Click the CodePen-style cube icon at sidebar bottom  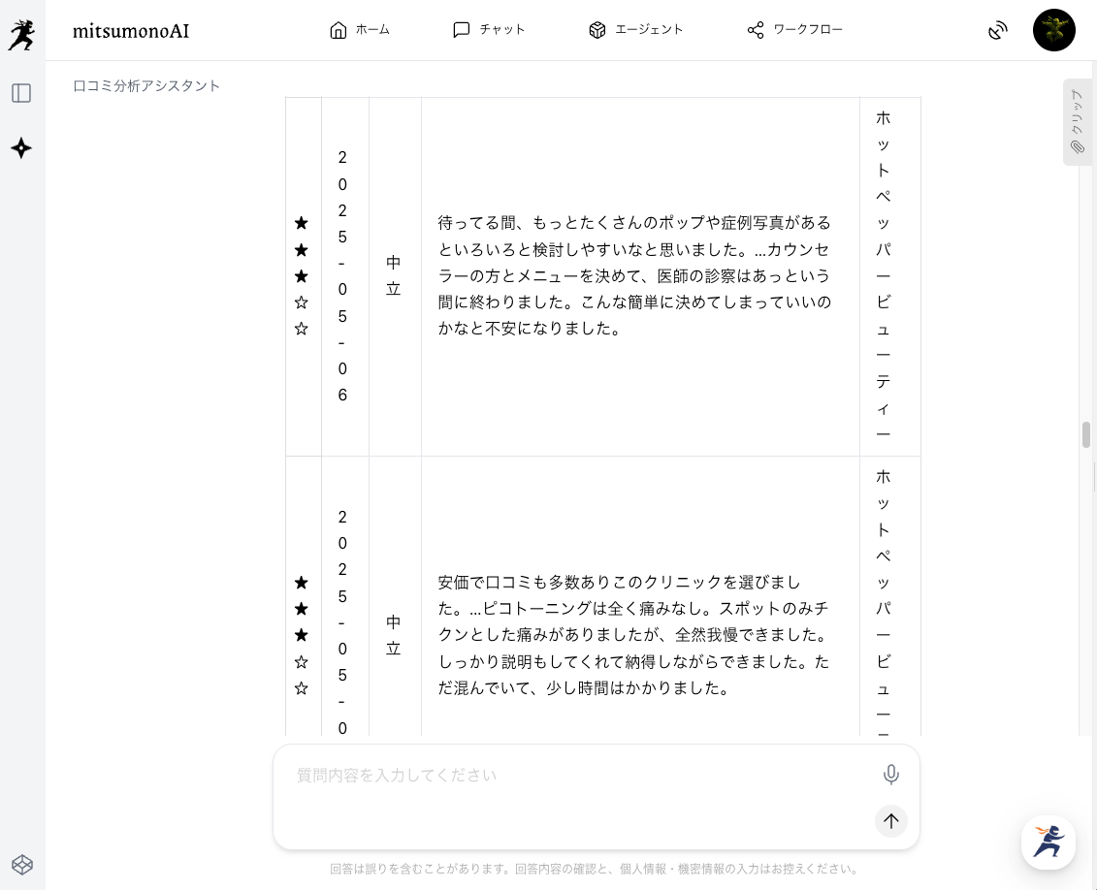tap(21, 864)
